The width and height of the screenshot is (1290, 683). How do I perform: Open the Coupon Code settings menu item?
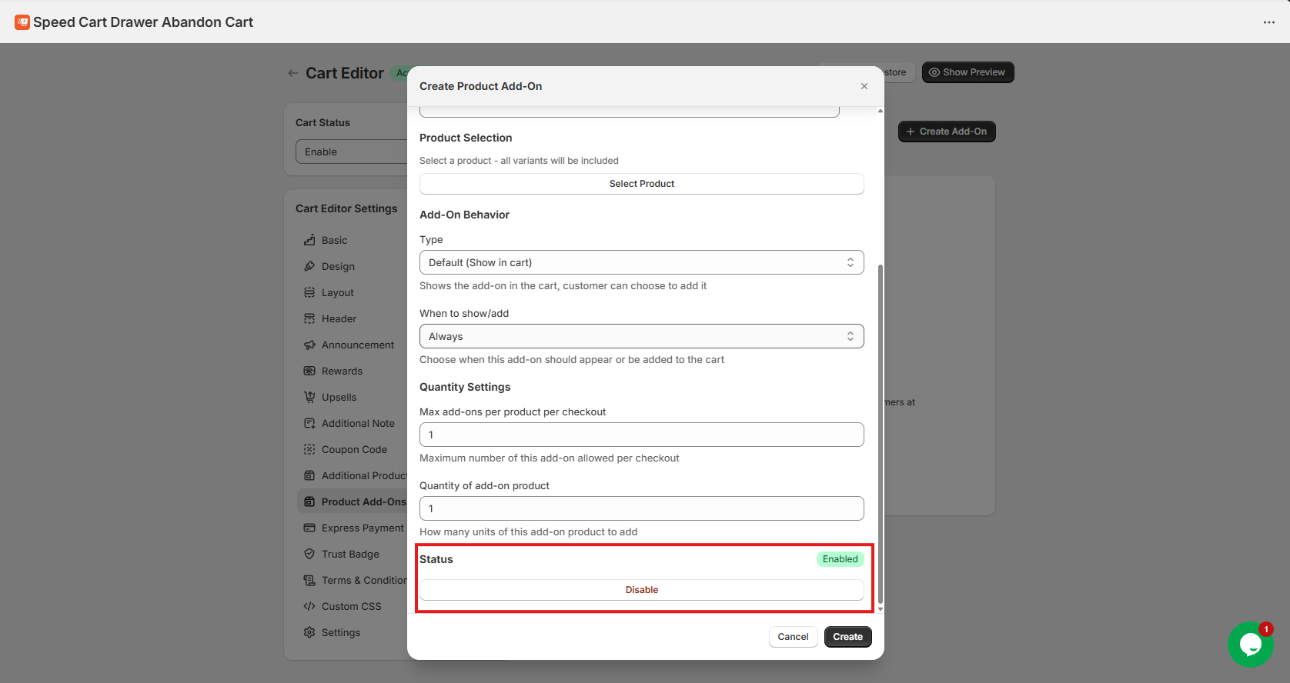(x=354, y=449)
